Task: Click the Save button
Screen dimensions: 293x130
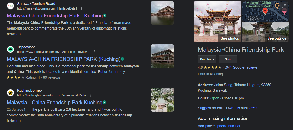Action: pyautogui.click(x=228, y=59)
